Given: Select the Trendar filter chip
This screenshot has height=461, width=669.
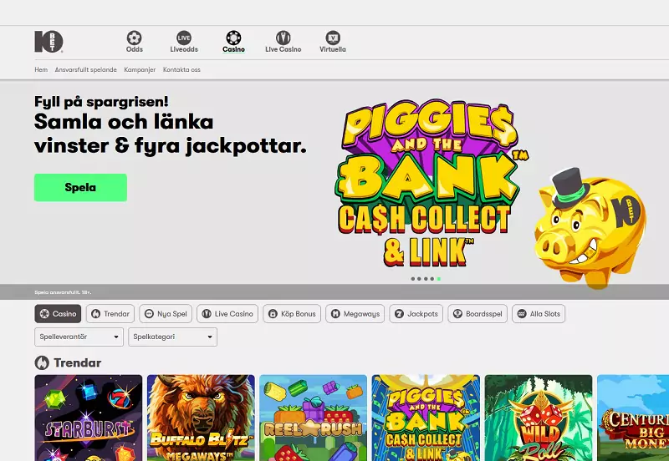Looking at the screenshot, I should [110, 313].
